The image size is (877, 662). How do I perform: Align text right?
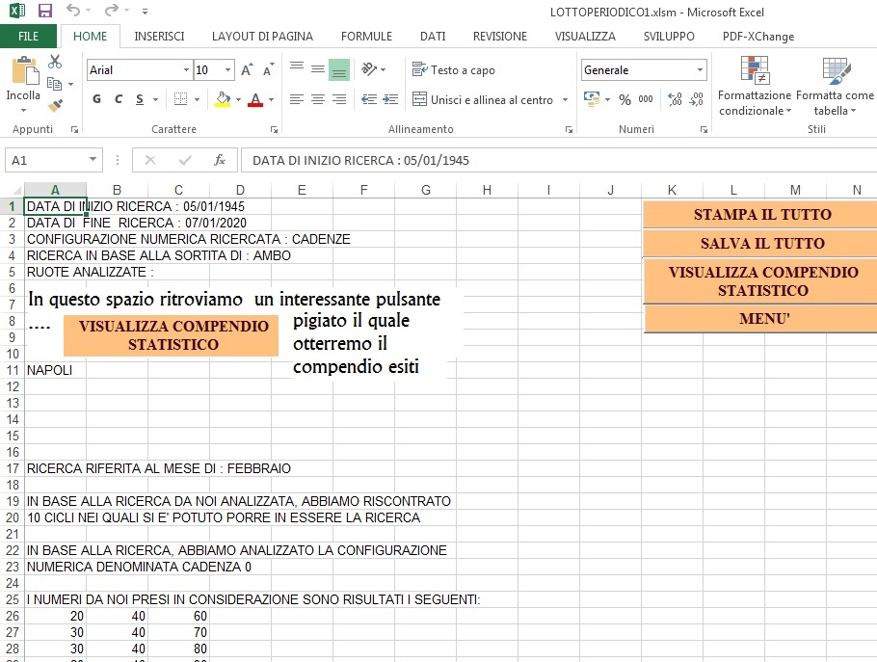339,99
